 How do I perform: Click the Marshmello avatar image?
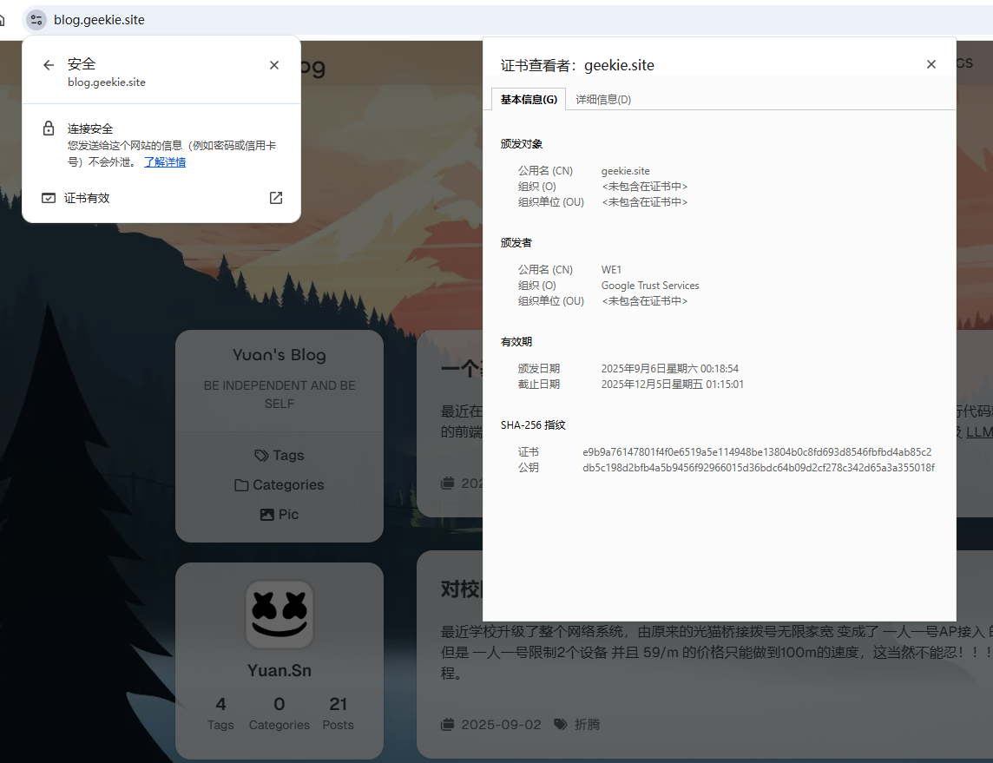279,615
